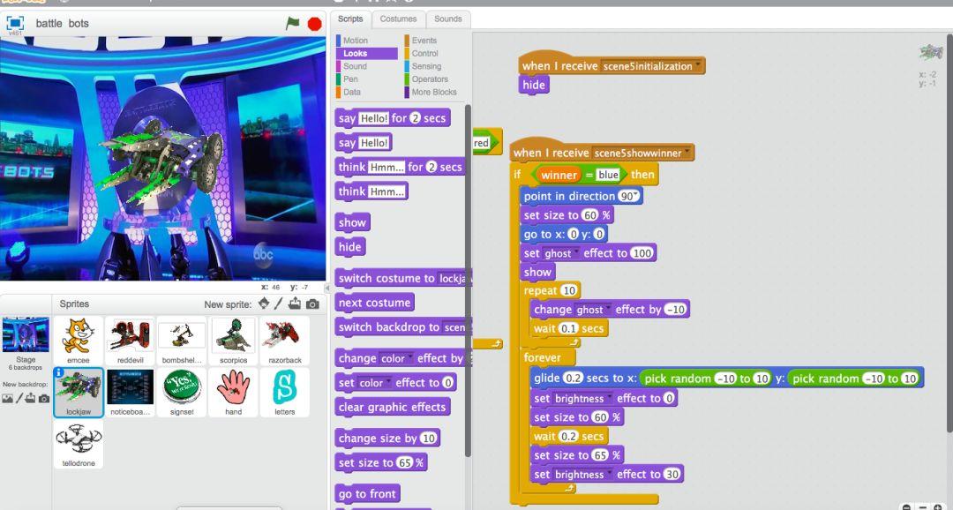
Task: Edit repeat count value 10 in script
Action: [569, 290]
